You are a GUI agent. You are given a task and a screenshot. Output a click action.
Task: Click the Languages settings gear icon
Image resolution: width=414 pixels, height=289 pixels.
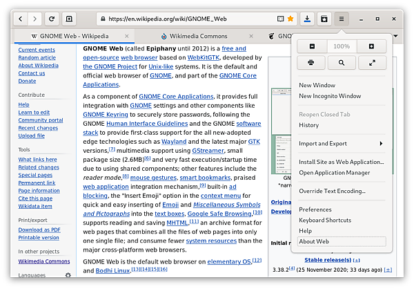(x=68, y=275)
